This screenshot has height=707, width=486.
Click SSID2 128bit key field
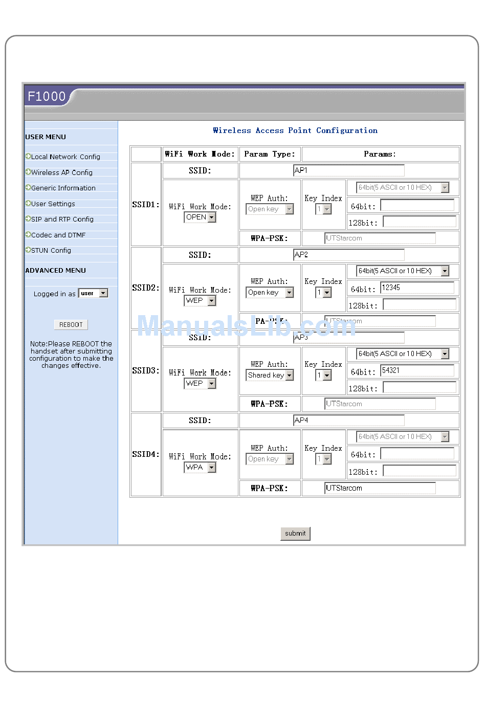[x=419, y=305]
